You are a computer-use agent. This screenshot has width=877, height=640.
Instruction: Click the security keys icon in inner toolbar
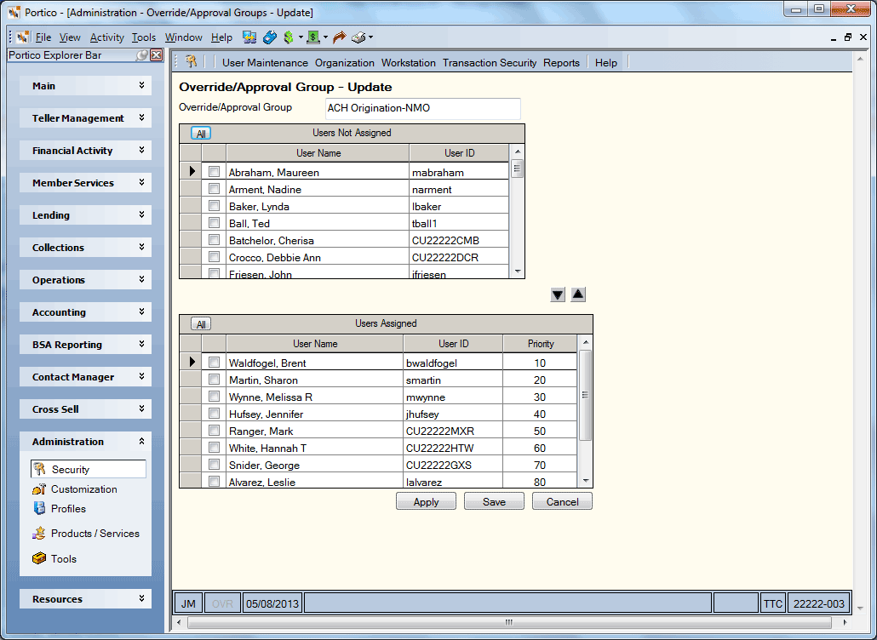tap(192, 61)
